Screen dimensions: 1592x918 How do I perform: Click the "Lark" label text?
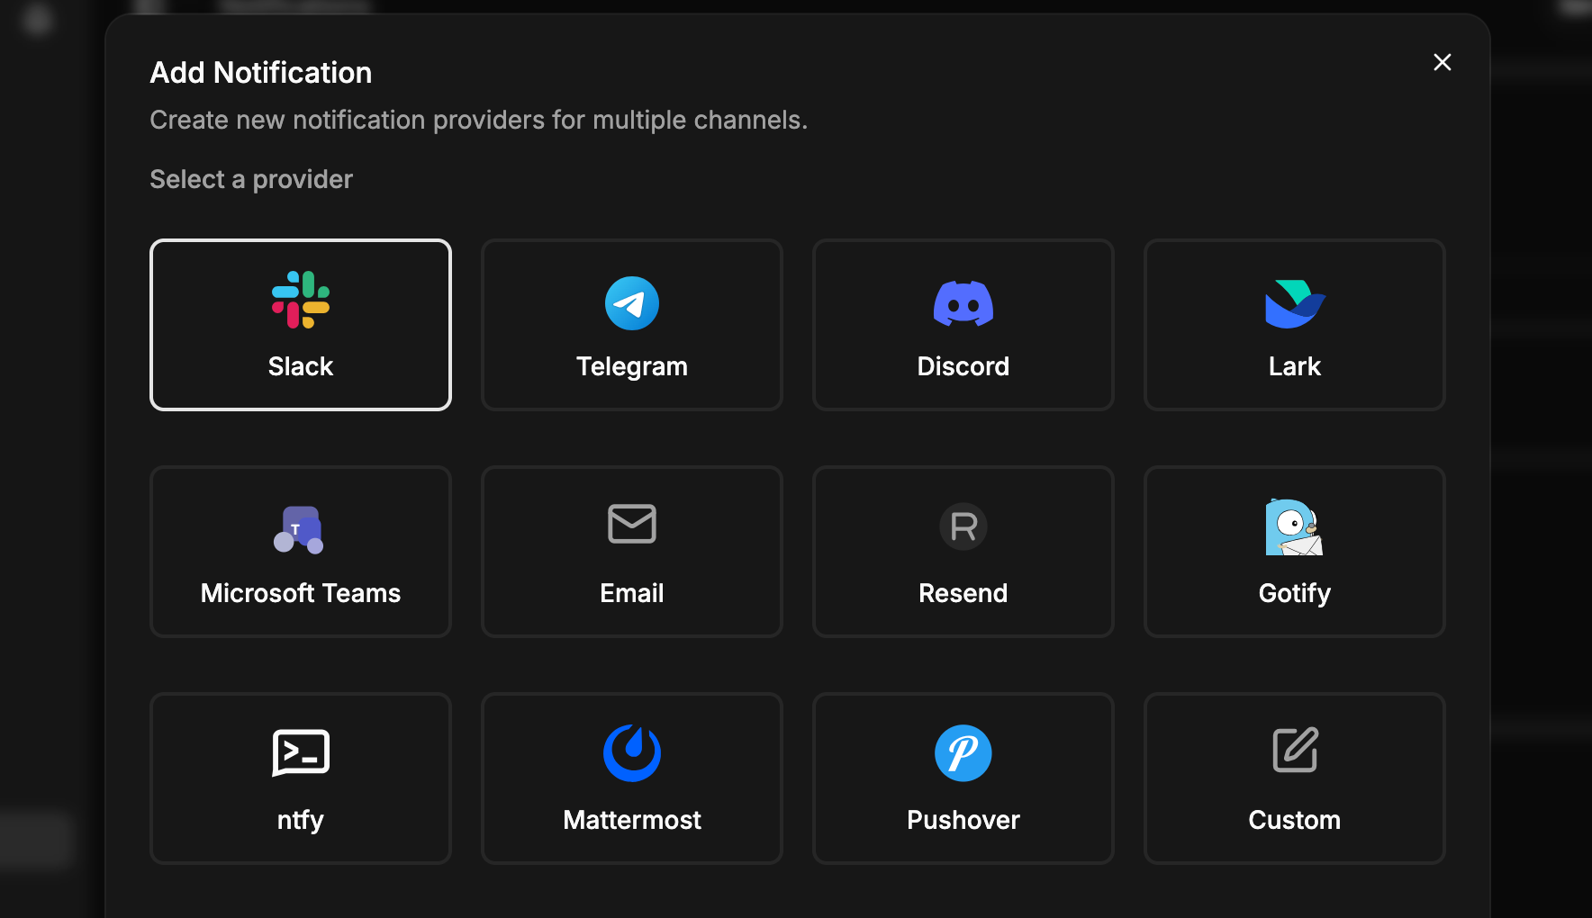tap(1295, 366)
